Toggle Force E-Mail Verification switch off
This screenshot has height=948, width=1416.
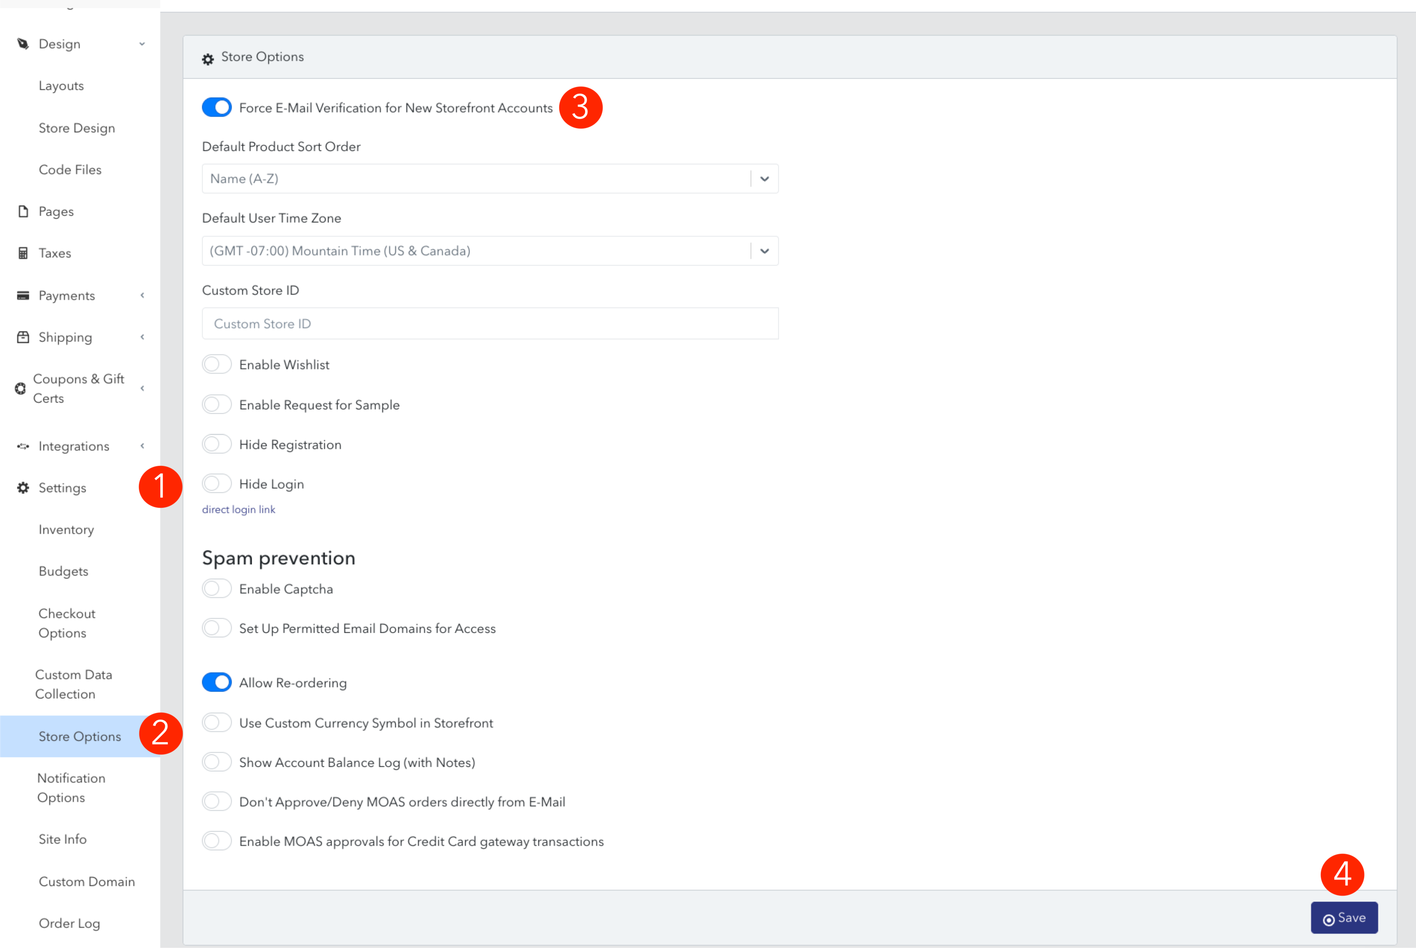217,107
